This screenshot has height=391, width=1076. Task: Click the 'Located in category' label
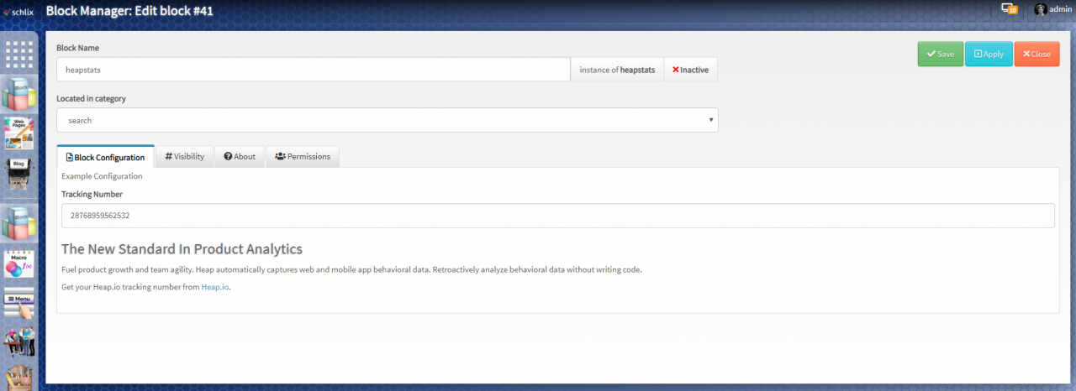(91, 98)
